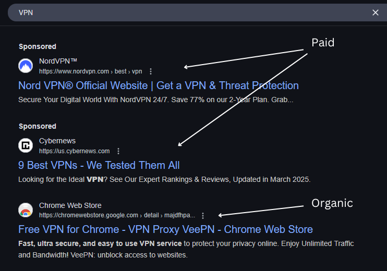The width and height of the screenshot is (387, 271).
Task: Open the three-dot menu beside us.cybernews.com
Action: click(118, 151)
